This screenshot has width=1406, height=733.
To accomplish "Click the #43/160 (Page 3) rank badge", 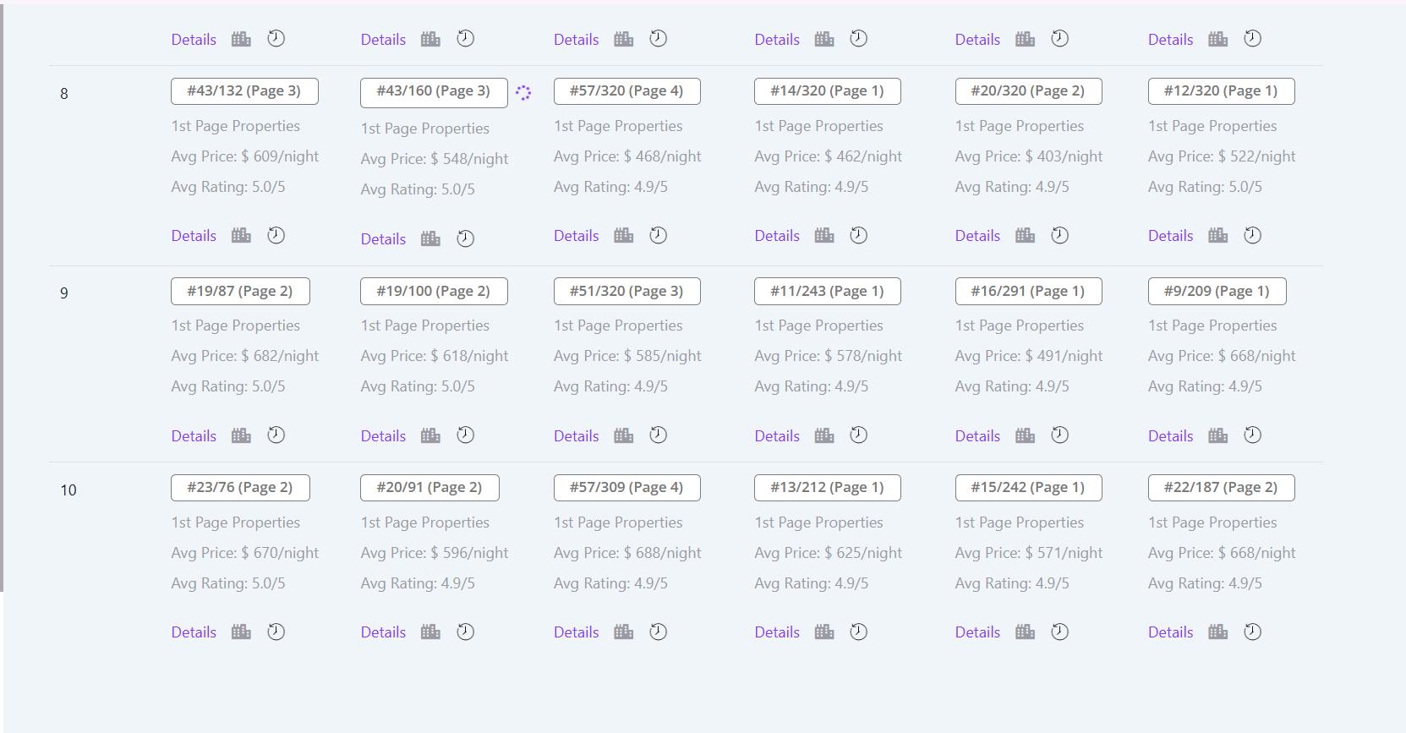I will coord(434,92).
